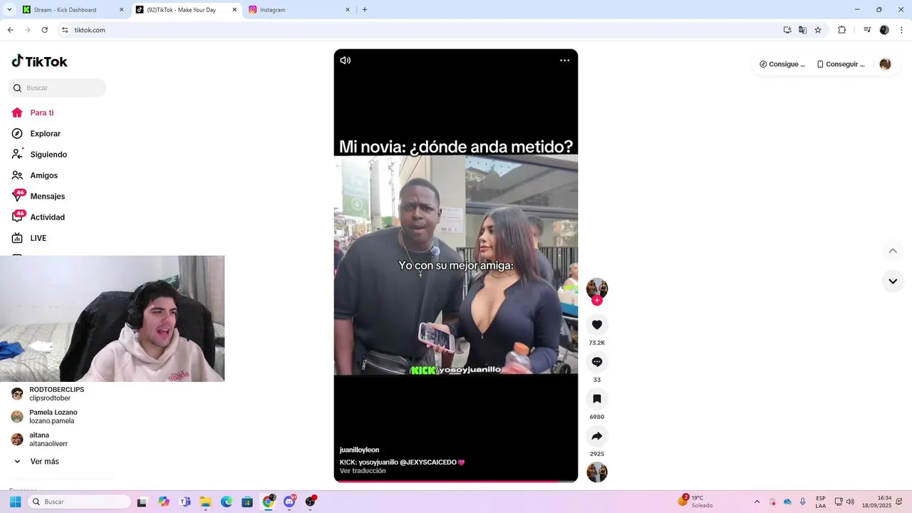Open File Explorer from the taskbar
This screenshot has height=513, width=912.
[x=206, y=502]
